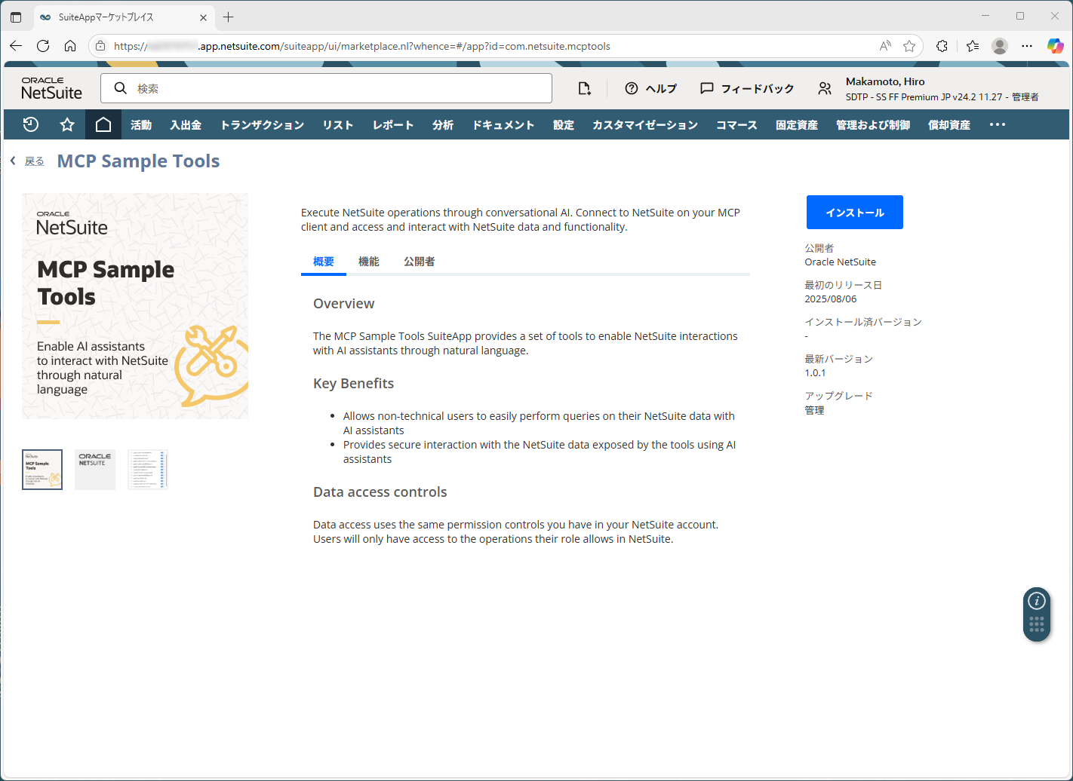Select the 概要 tab

click(x=324, y=262)
